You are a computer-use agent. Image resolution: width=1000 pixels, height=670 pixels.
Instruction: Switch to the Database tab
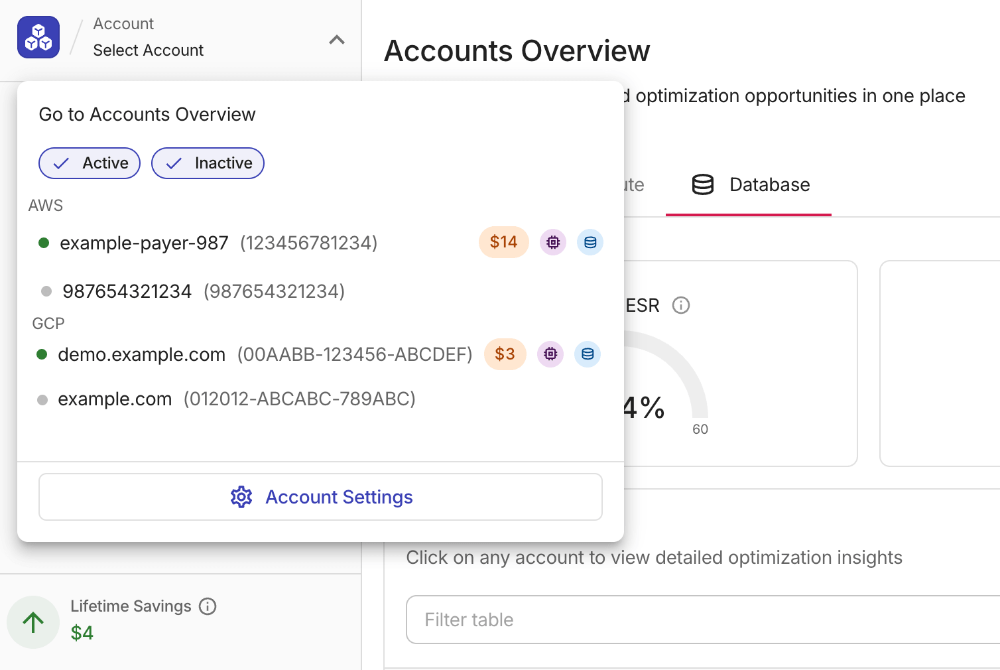(749, 185)
